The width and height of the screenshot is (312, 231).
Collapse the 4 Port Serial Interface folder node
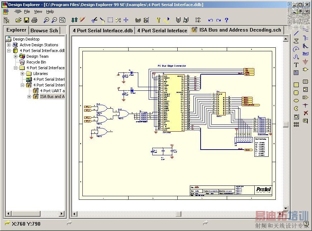(15, 68)
